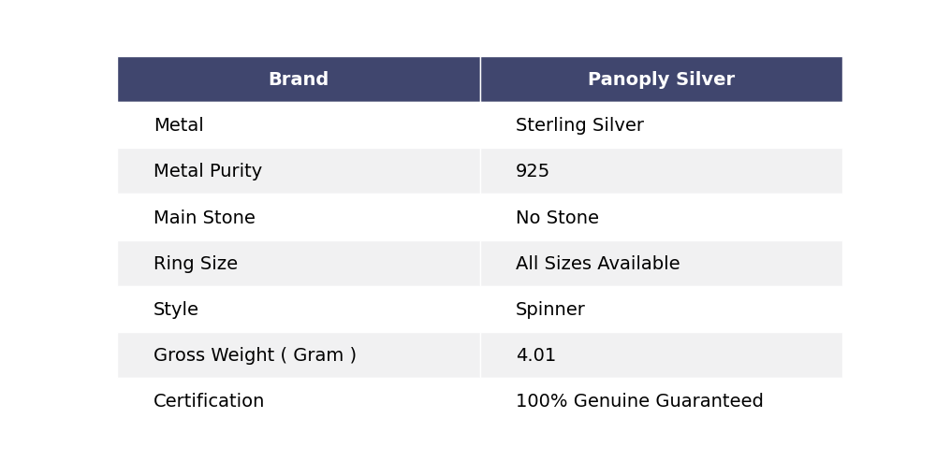Viewport: 936px width, 476px height.
Task: Select the Ring Size label
Action: click(x=196, y=264)
